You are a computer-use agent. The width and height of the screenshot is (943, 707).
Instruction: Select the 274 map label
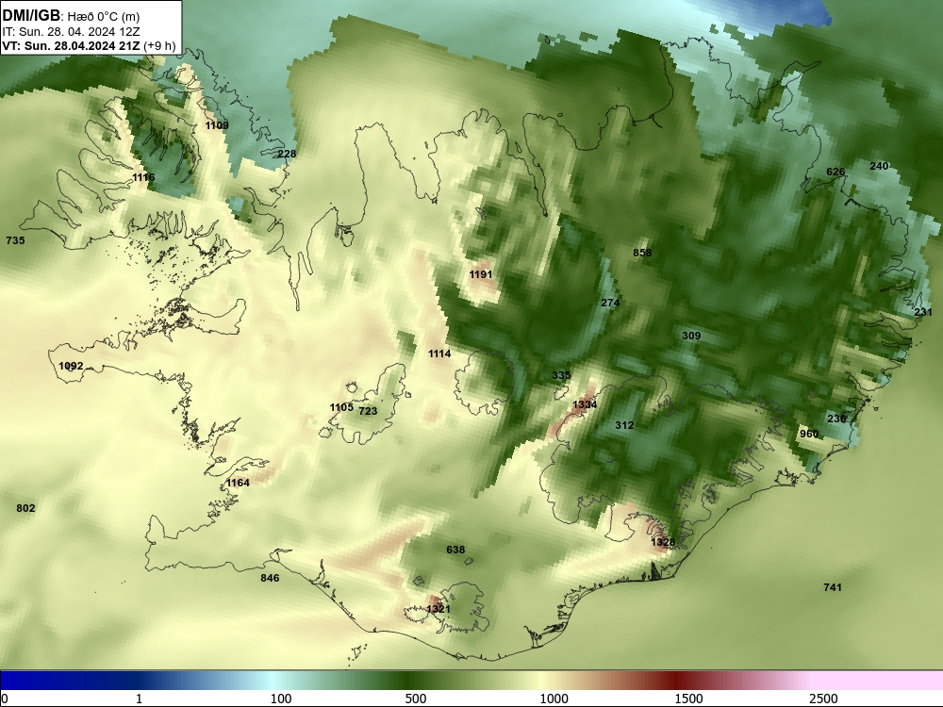(x=610, y=303)
